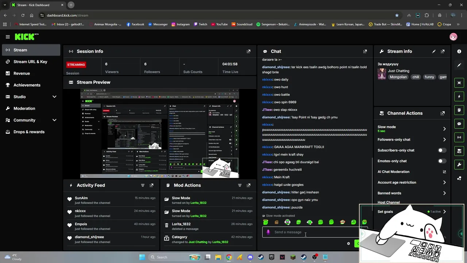Toggle Channel Actions widget icon in right sidebar
The image size is (467, 263).
[459, 151]
